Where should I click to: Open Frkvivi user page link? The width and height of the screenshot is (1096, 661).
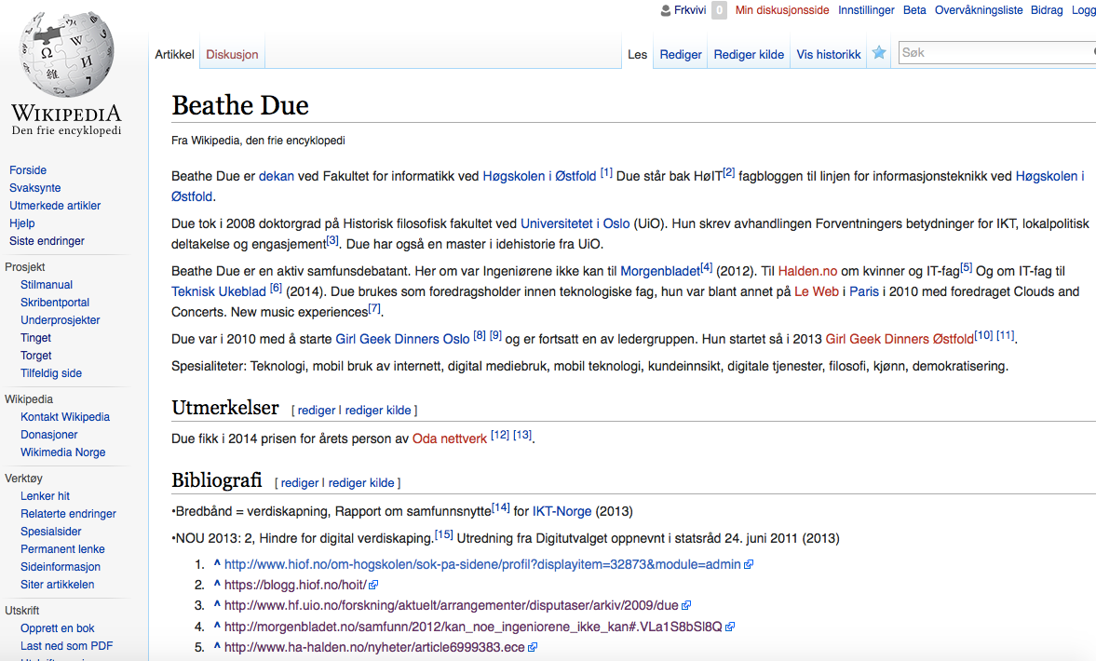tap(690, 10)
